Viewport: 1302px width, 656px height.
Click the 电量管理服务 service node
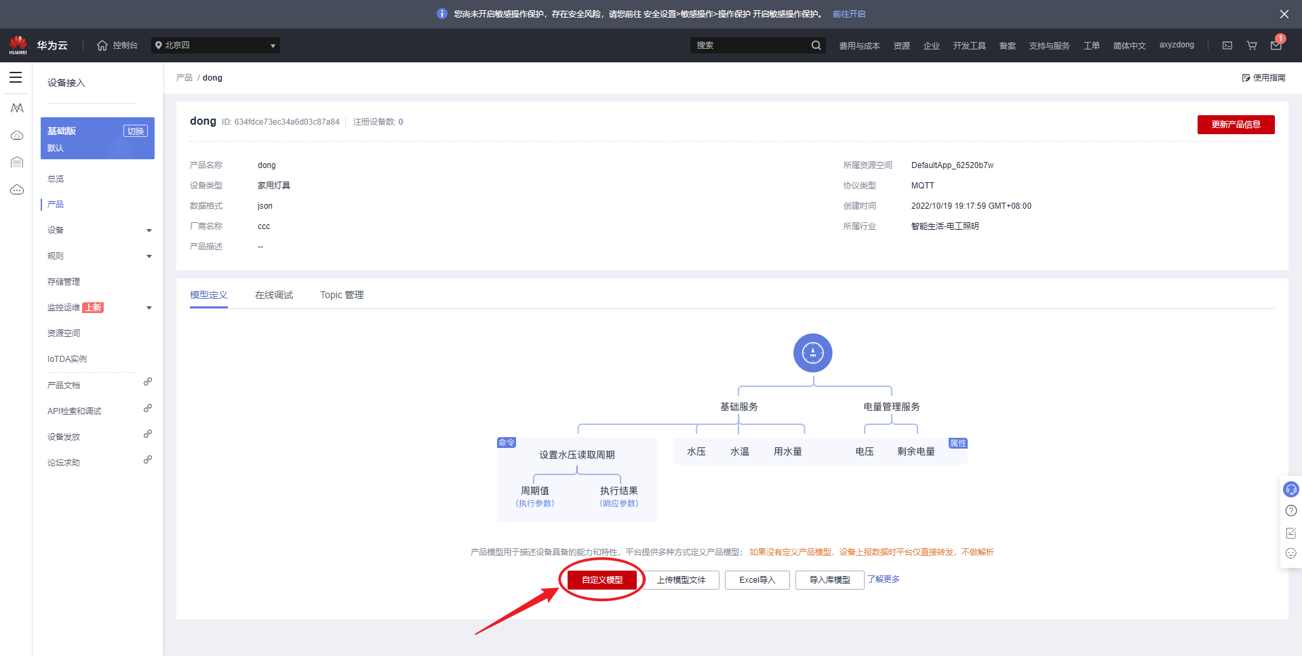pyautogui.click(x=892, y=407)
